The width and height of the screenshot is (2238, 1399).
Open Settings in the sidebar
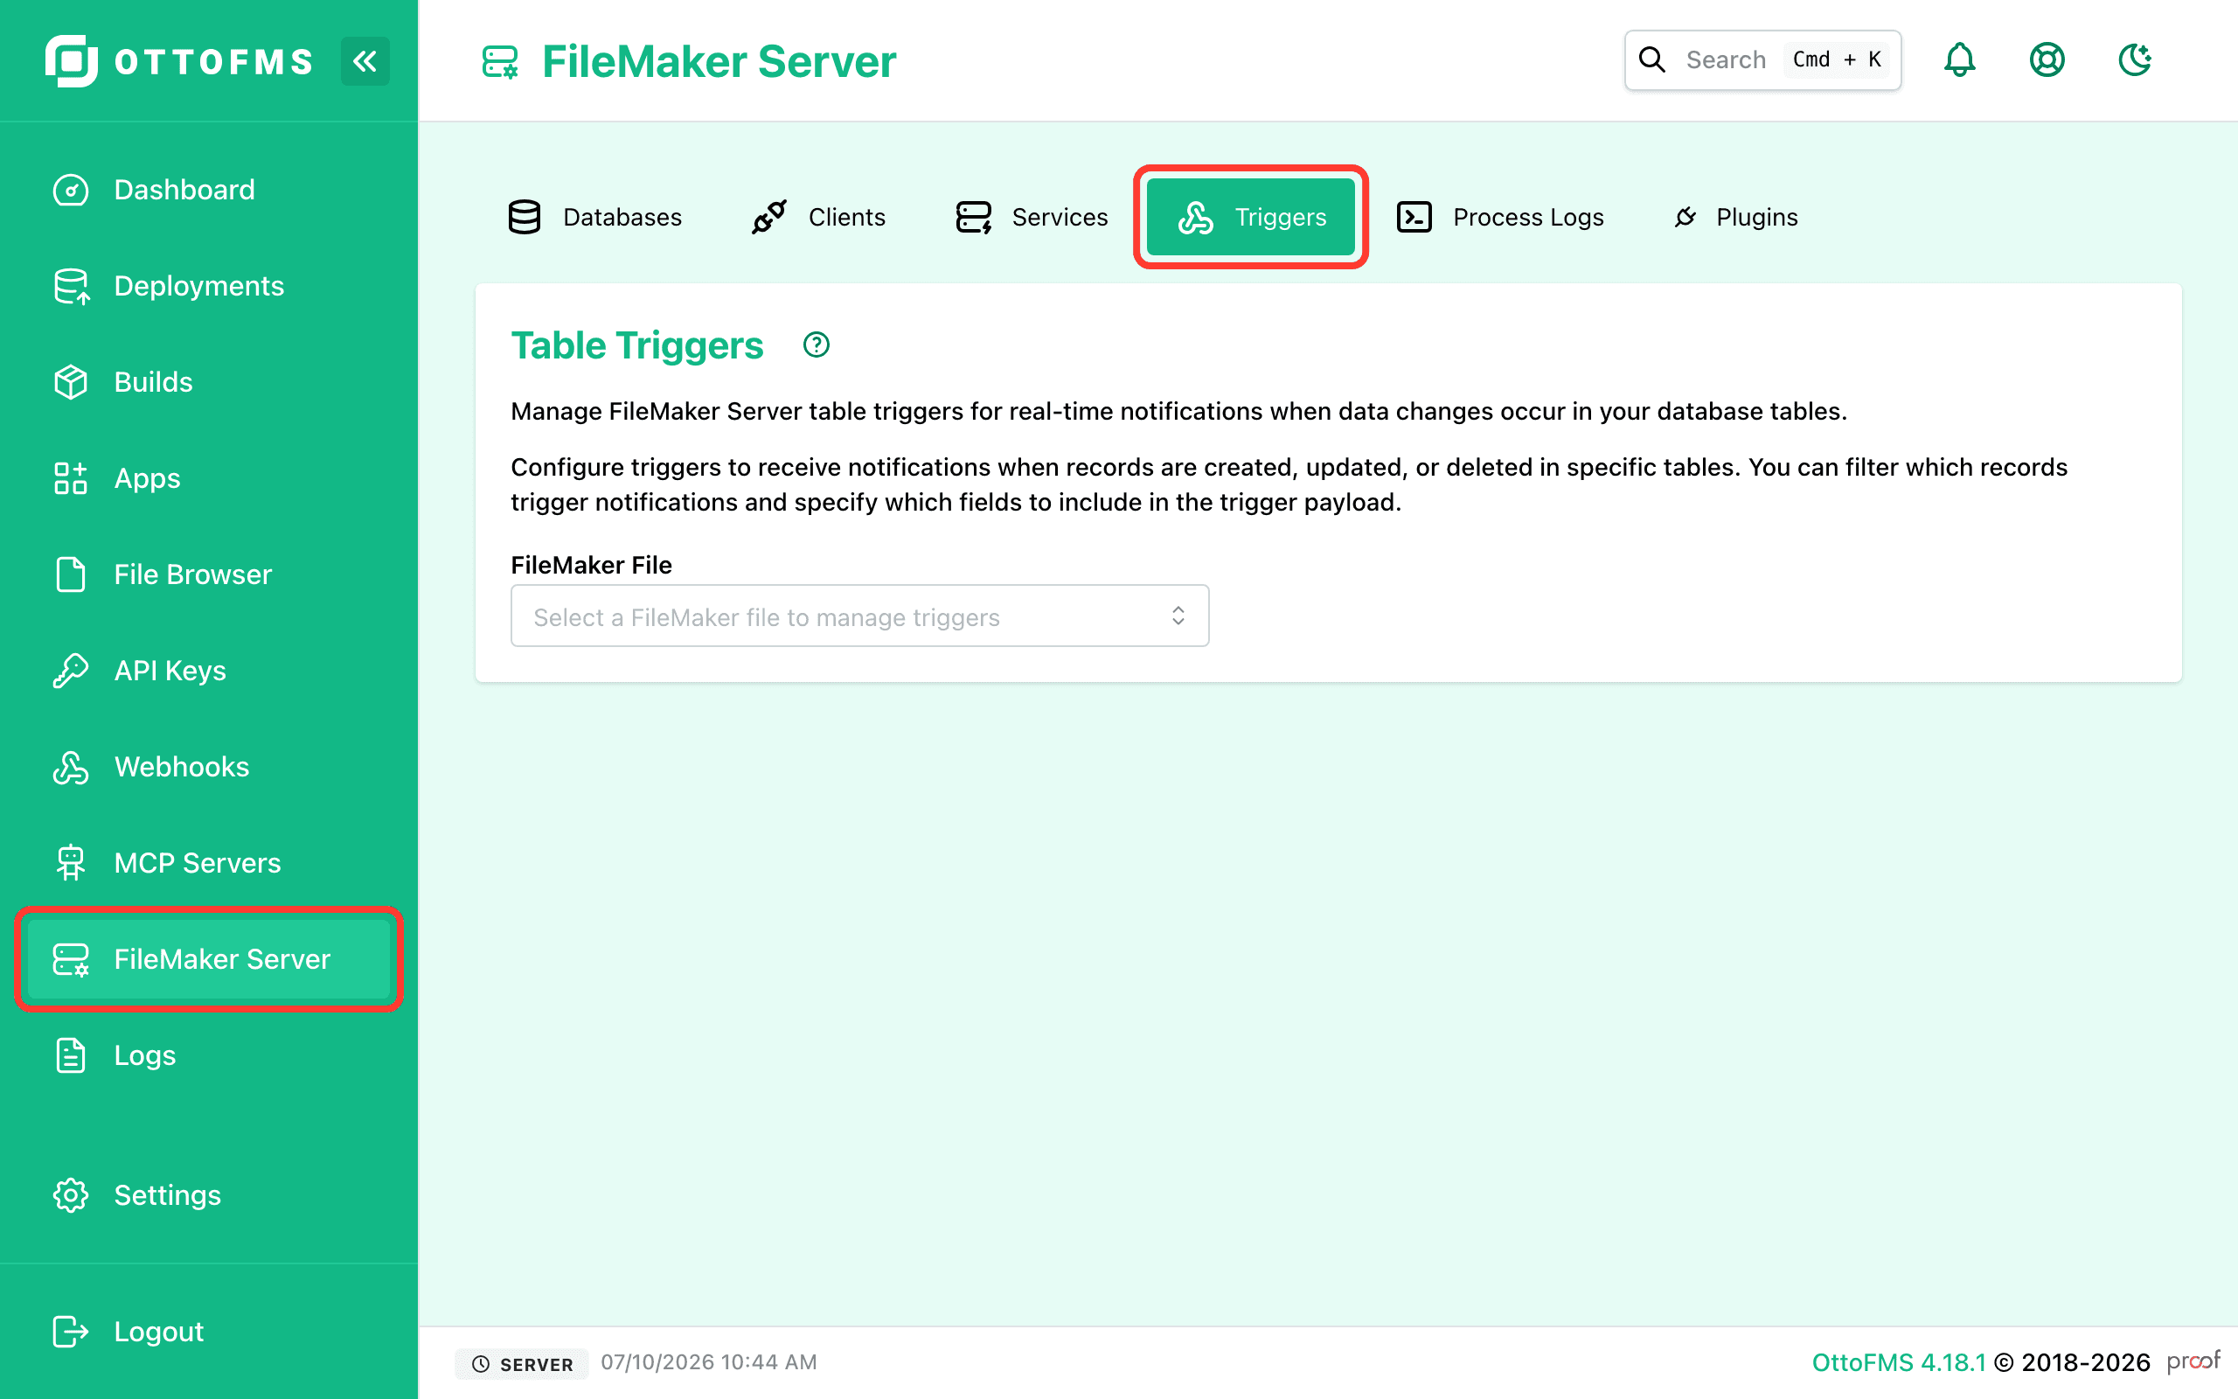(x=209, y=1195)
